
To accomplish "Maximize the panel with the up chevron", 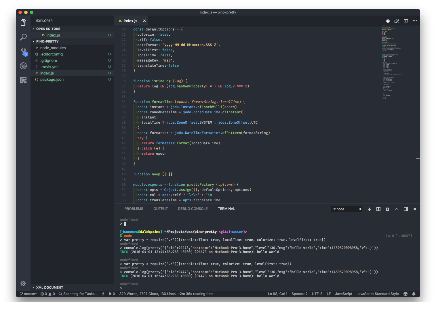I will (397, 209).
